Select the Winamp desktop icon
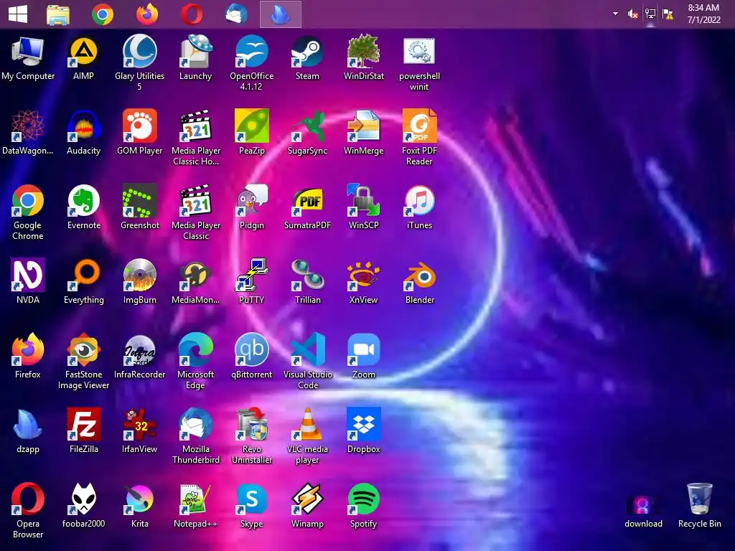 (x=307, y=499)
